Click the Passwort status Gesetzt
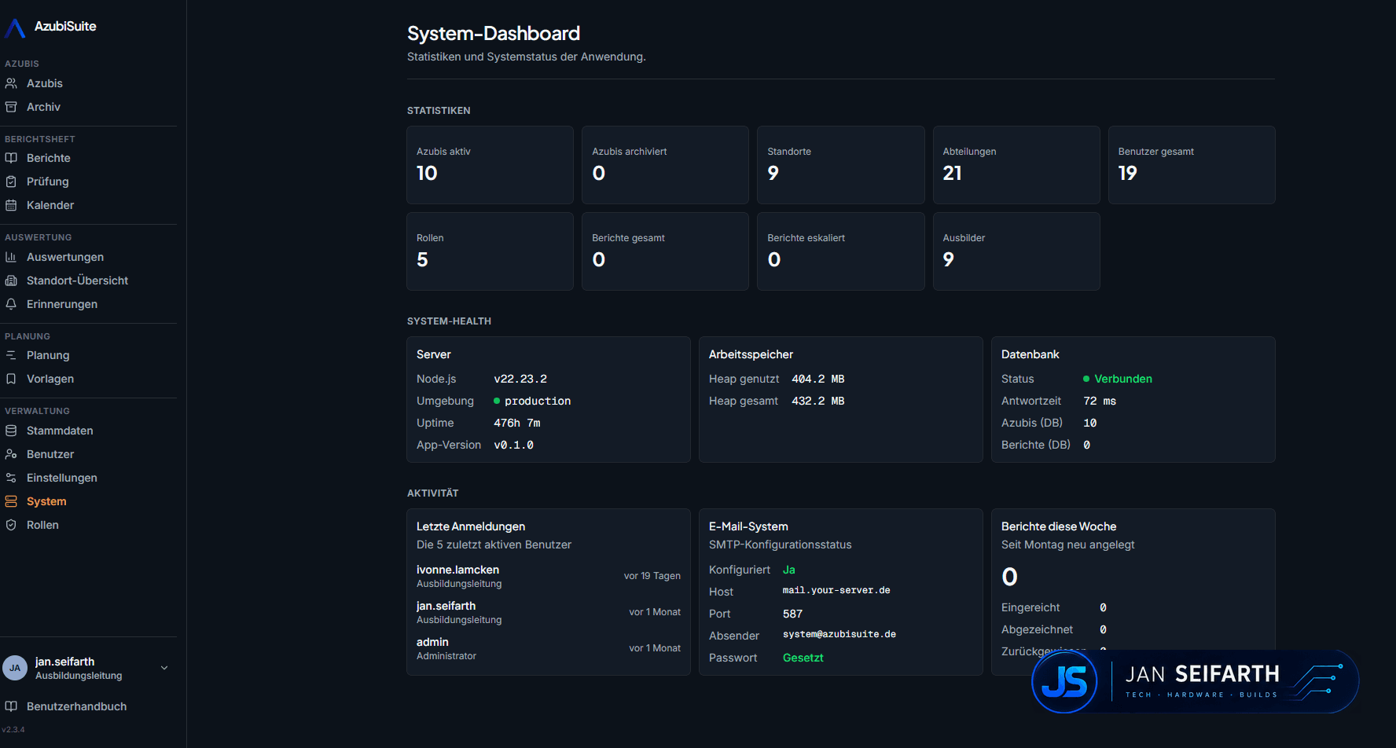This screenshot has width=1396, height=748. (803, 658)
